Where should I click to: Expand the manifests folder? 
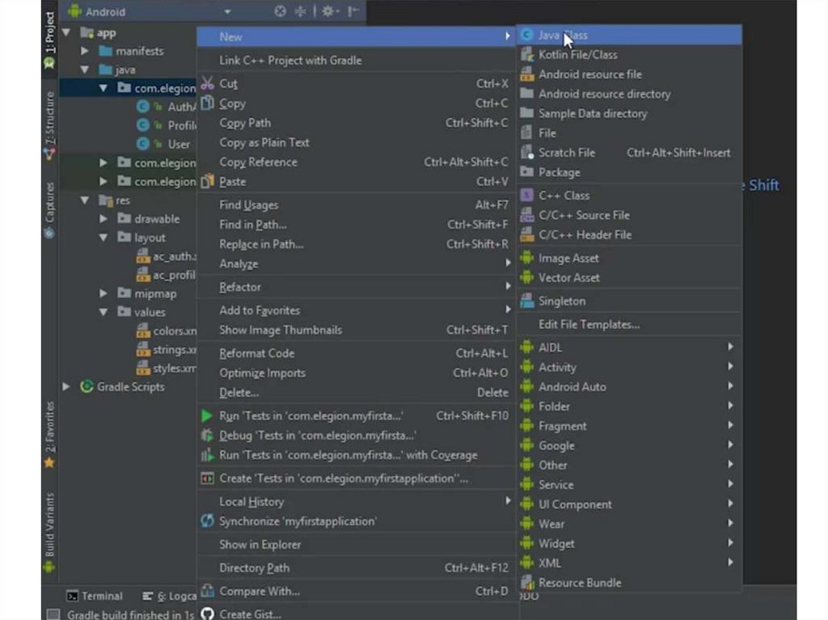pyautogui.click(x=85, y=51)
